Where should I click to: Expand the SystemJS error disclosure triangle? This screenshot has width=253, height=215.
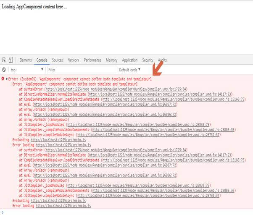tap(7, 79)
